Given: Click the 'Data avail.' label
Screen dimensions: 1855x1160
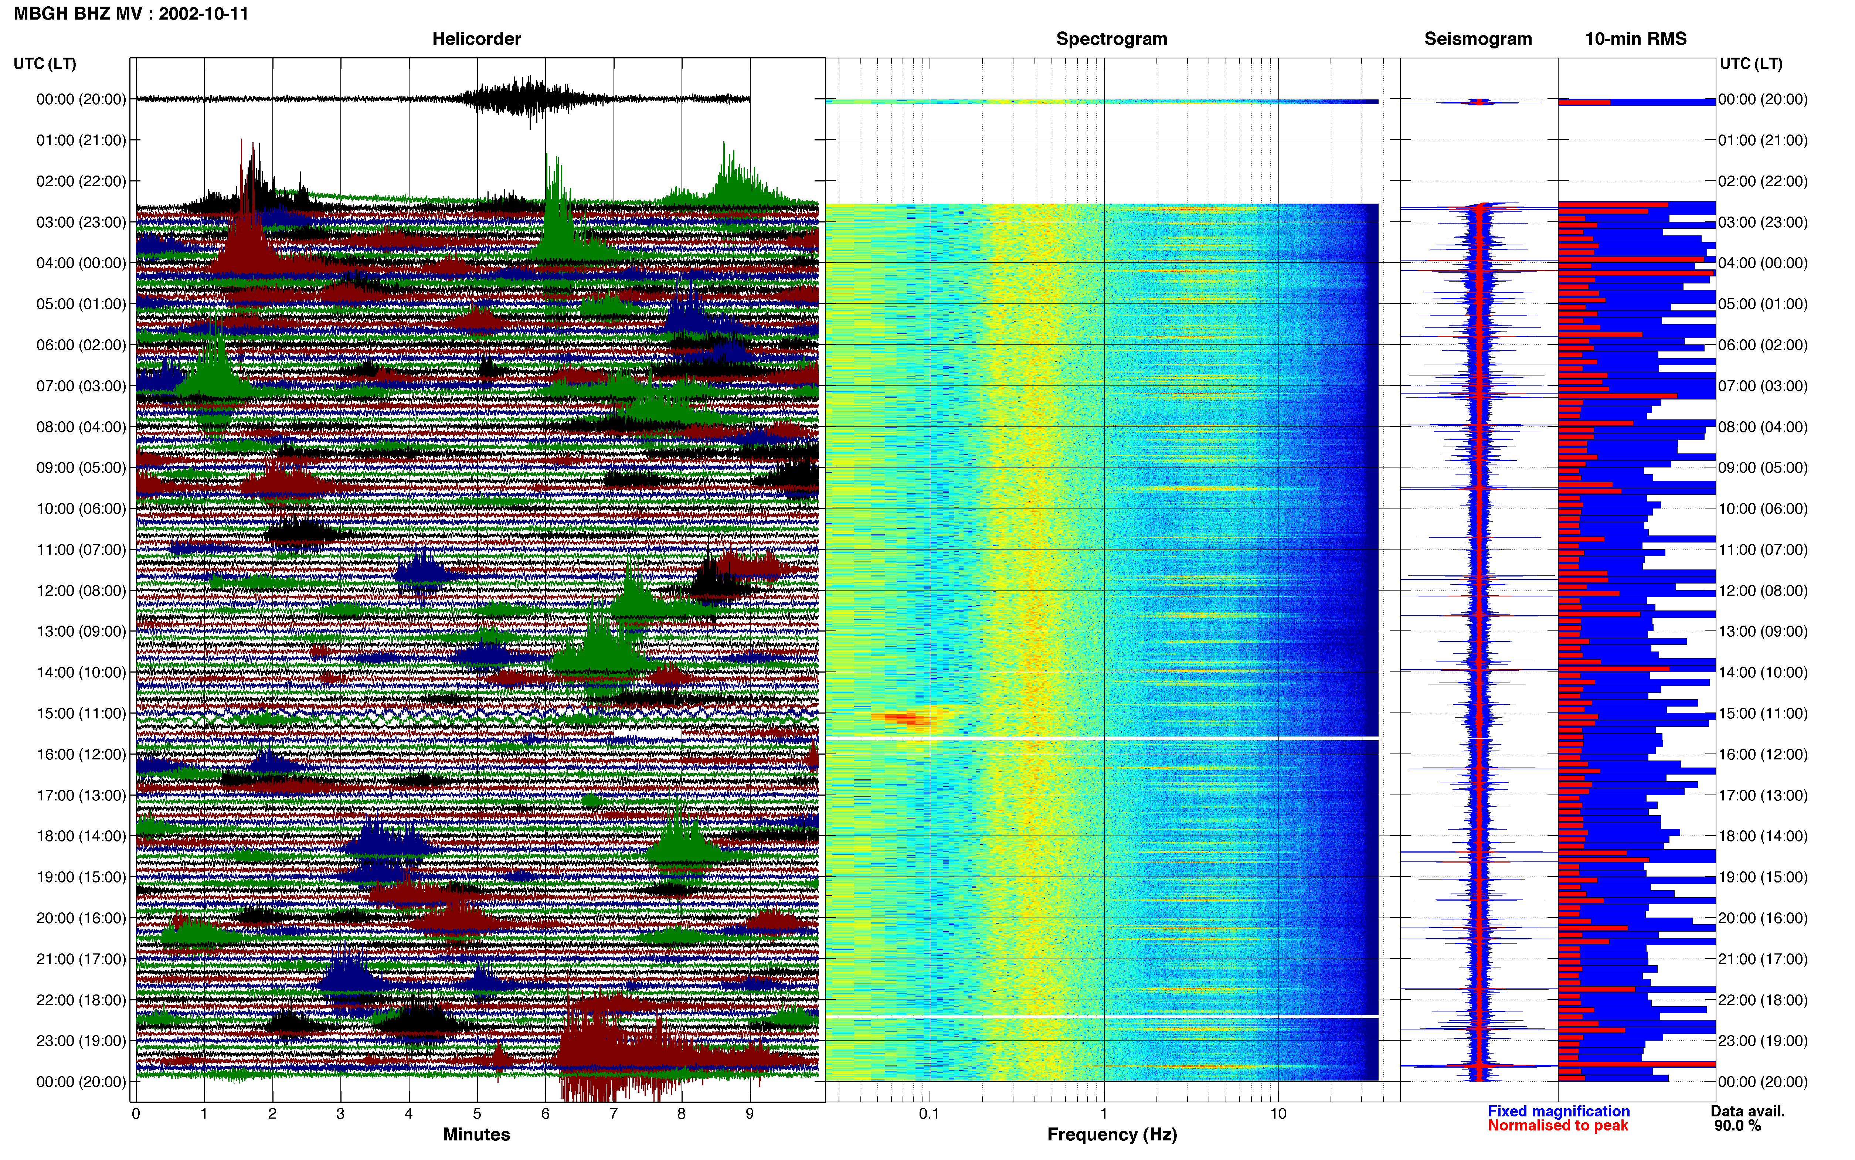Looking at the screenshot, I should pyautogui.click(x=1747, y=1112).
